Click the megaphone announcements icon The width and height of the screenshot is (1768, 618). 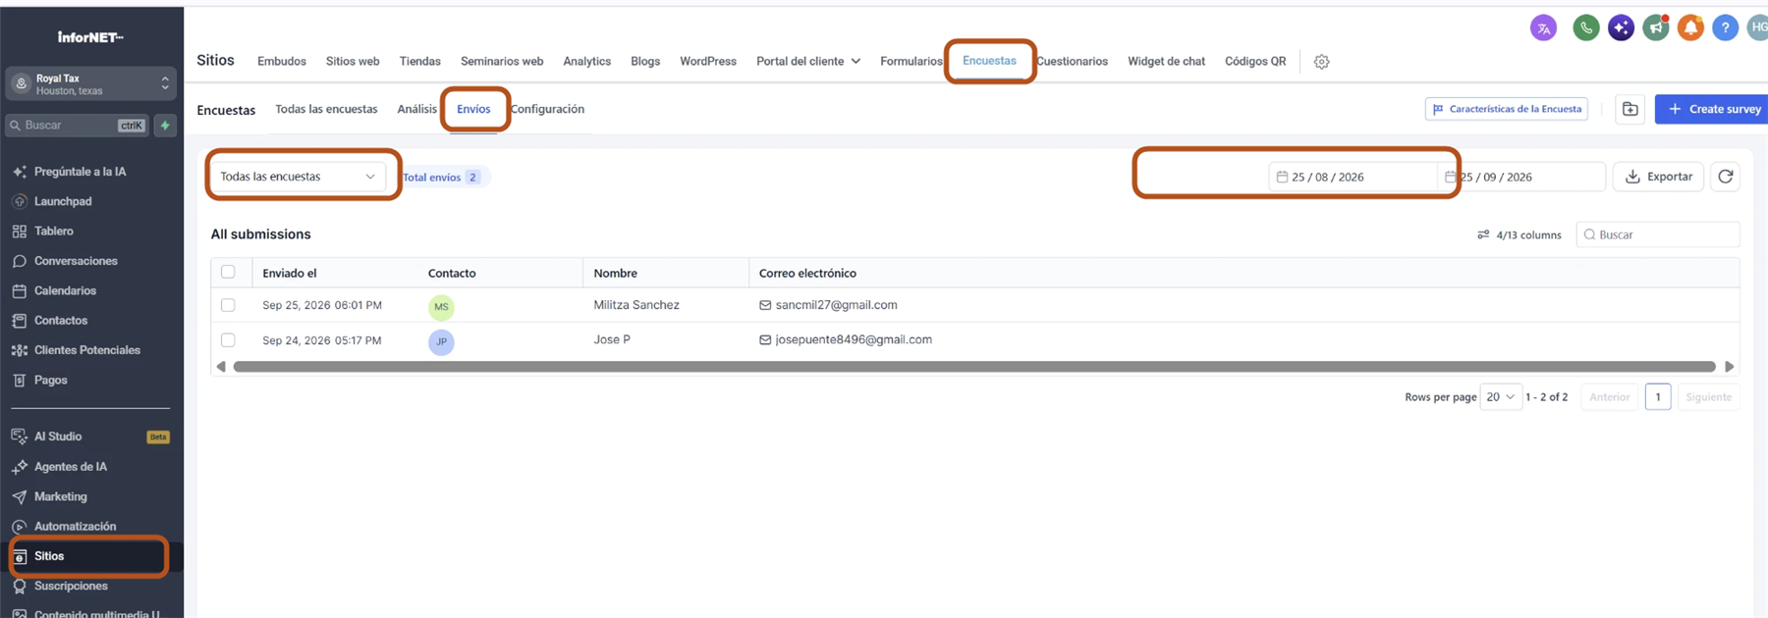tap(1656, 27)
